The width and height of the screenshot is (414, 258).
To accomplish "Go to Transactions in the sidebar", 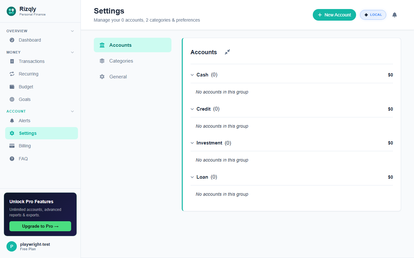I will (x=31, y=61).
